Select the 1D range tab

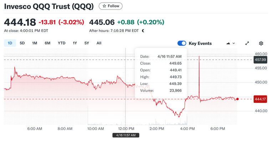pos(10,43)
